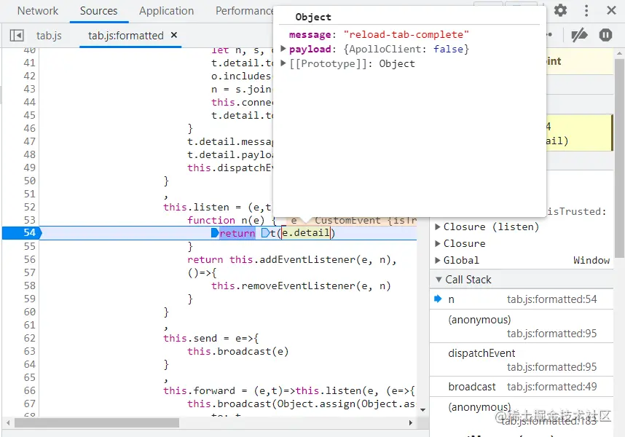Select the tab.js:formatted file tab
The width and height of the screenshot is (625, 437).
pos(125,36)
